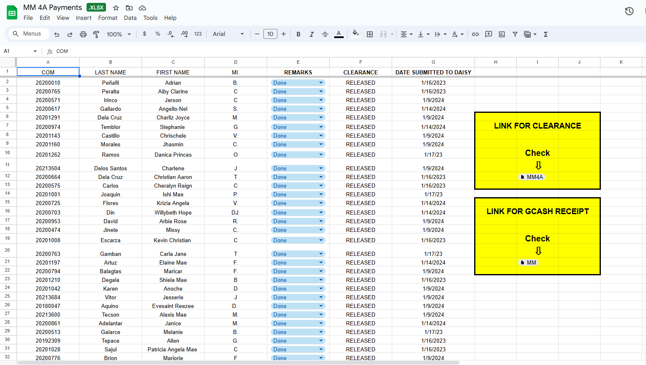Print the spreadsheet using printer icon
The height and width of the screenshot is (365, 646).
point(83,34)
